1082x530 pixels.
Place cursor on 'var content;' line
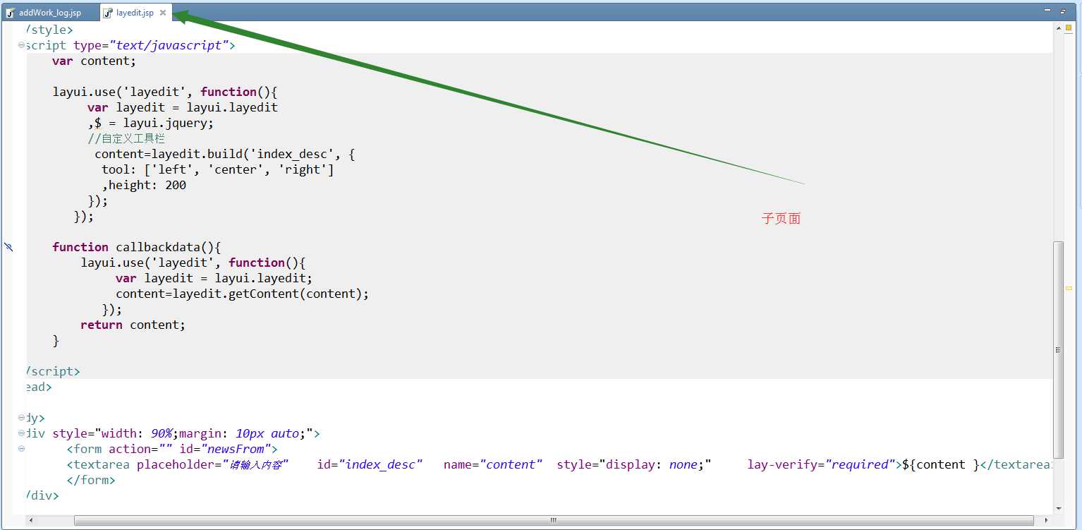coord(94,61)
